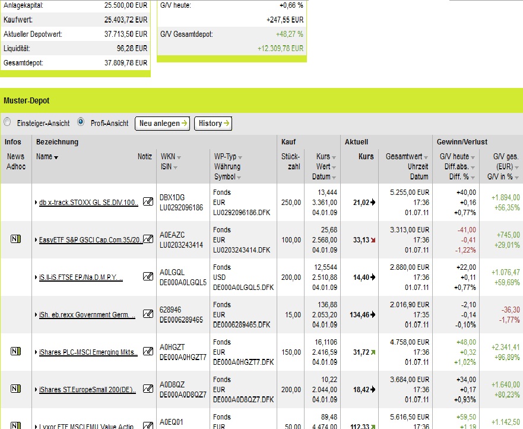Viewport: 523px width, 429px height.
Task: Open news icon for EasyETF S&P GSCI row
Action: coord(15,239)
